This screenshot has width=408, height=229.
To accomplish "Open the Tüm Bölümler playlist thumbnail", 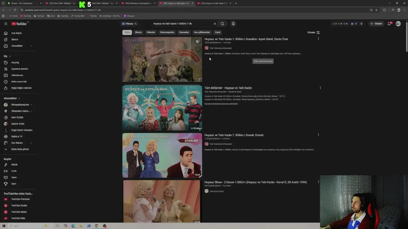I will (162, 108).
